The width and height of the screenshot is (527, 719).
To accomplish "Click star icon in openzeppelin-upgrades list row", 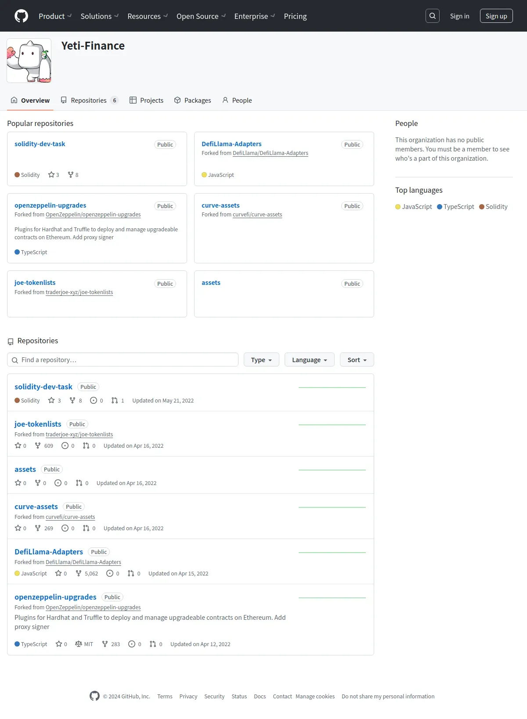I will click(59, 644).
